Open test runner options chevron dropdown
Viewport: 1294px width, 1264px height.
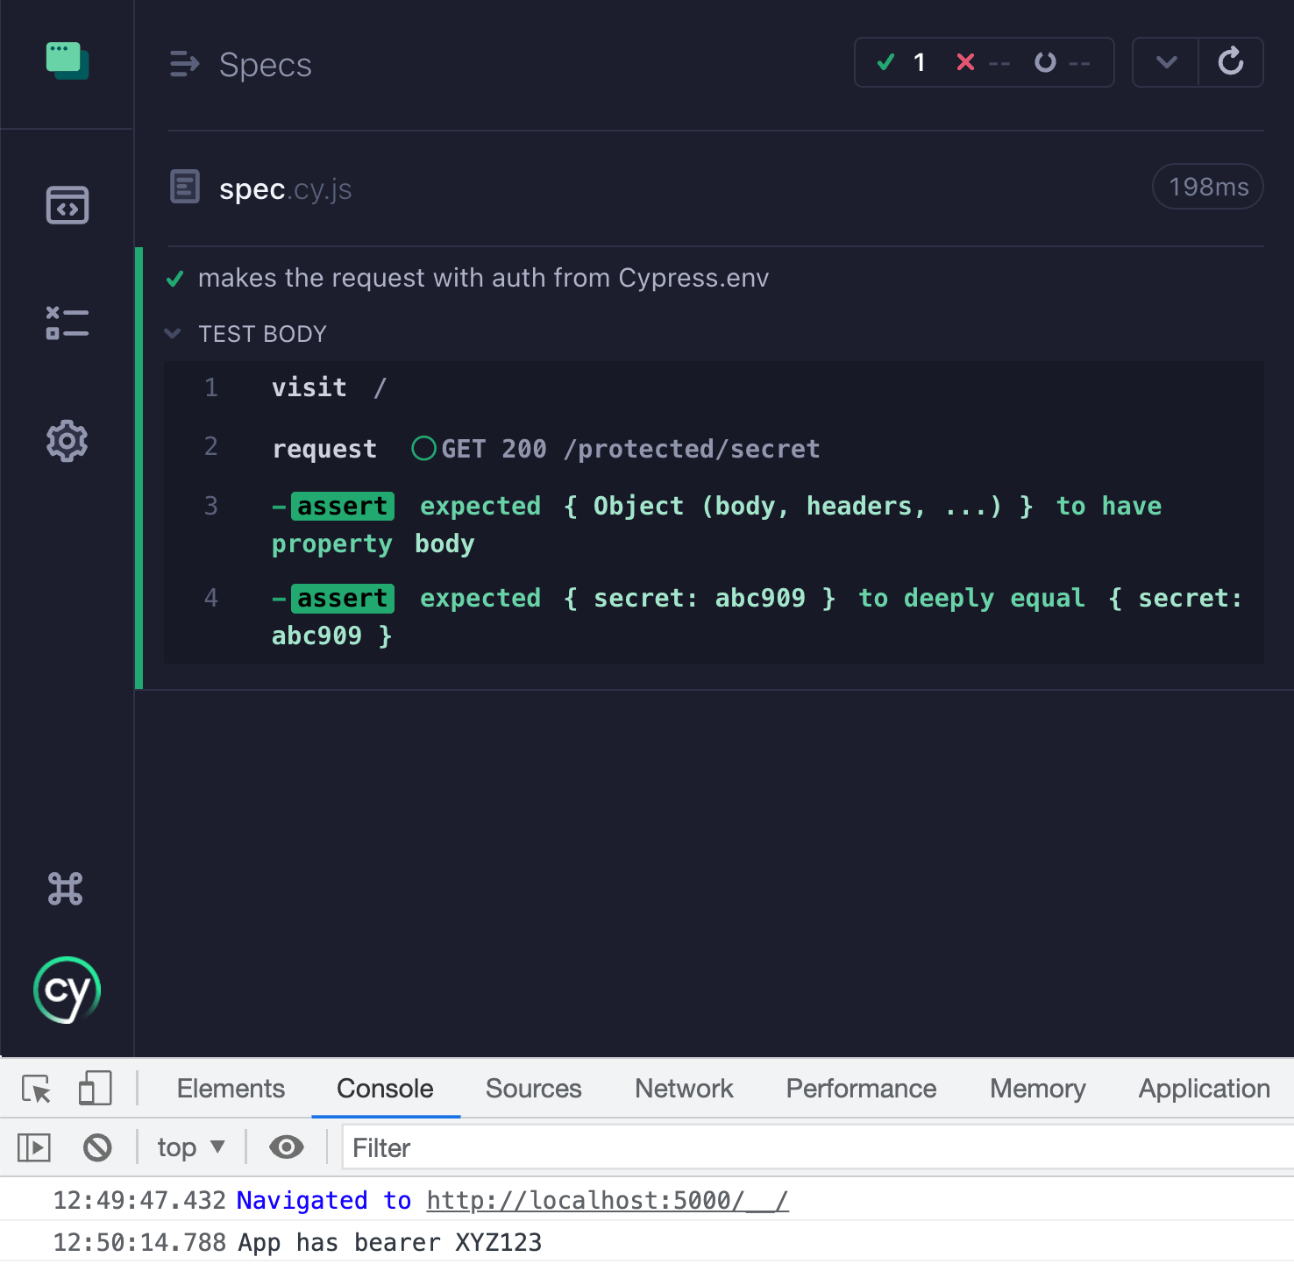1166,62
